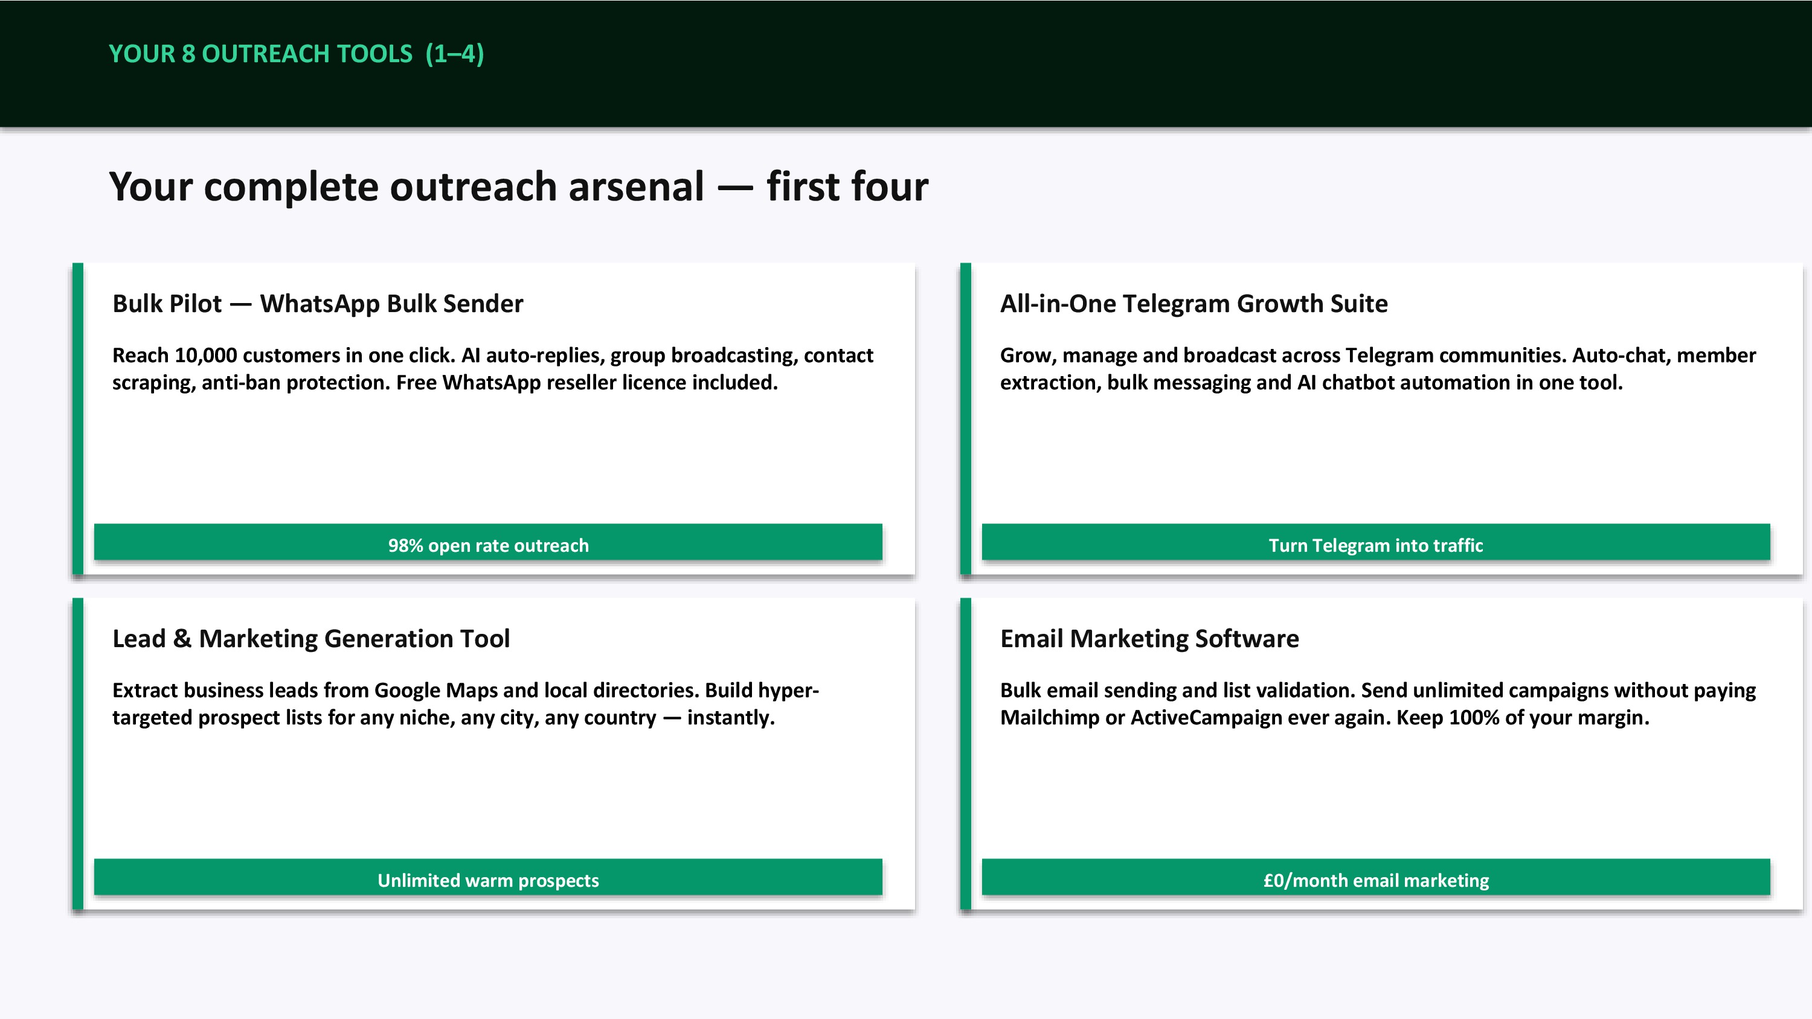Click the green accent bar of Telegram card
The height and width of the screenshot is (1019, 1812).
coord(966,419)
